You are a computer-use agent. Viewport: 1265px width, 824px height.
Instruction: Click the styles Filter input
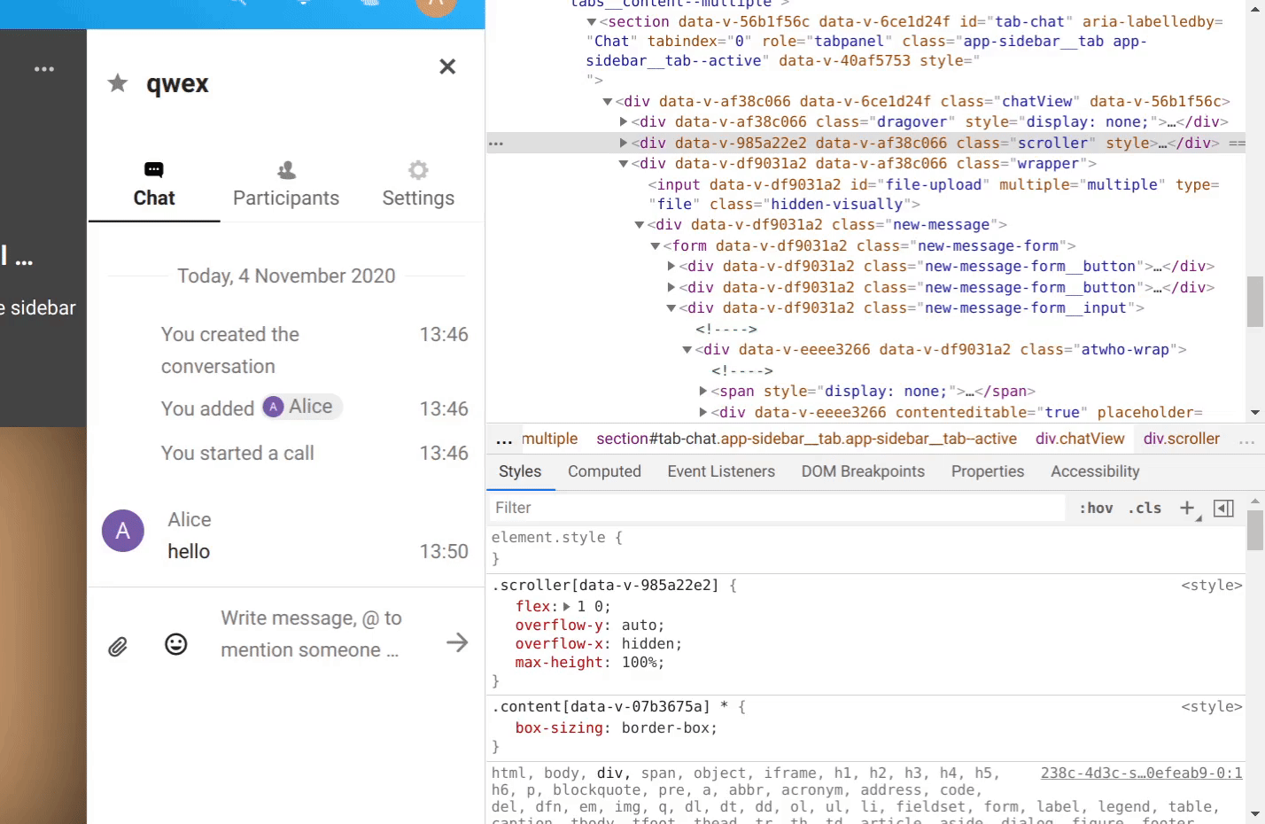(778, 508)
